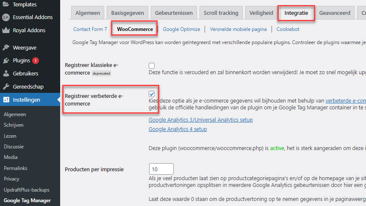
Task: Open the Lezen settings submenu
Action: [x=10, y=136]
